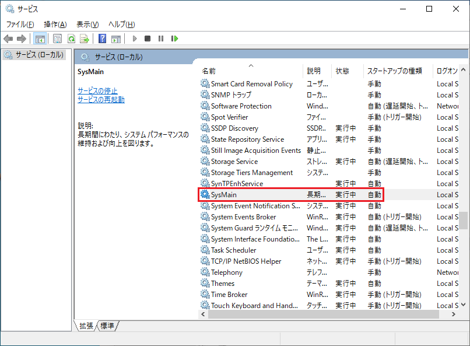Click the gear icon beside SSDP Discovery
This screenshot has height=346, width=470.
(205, 128)
